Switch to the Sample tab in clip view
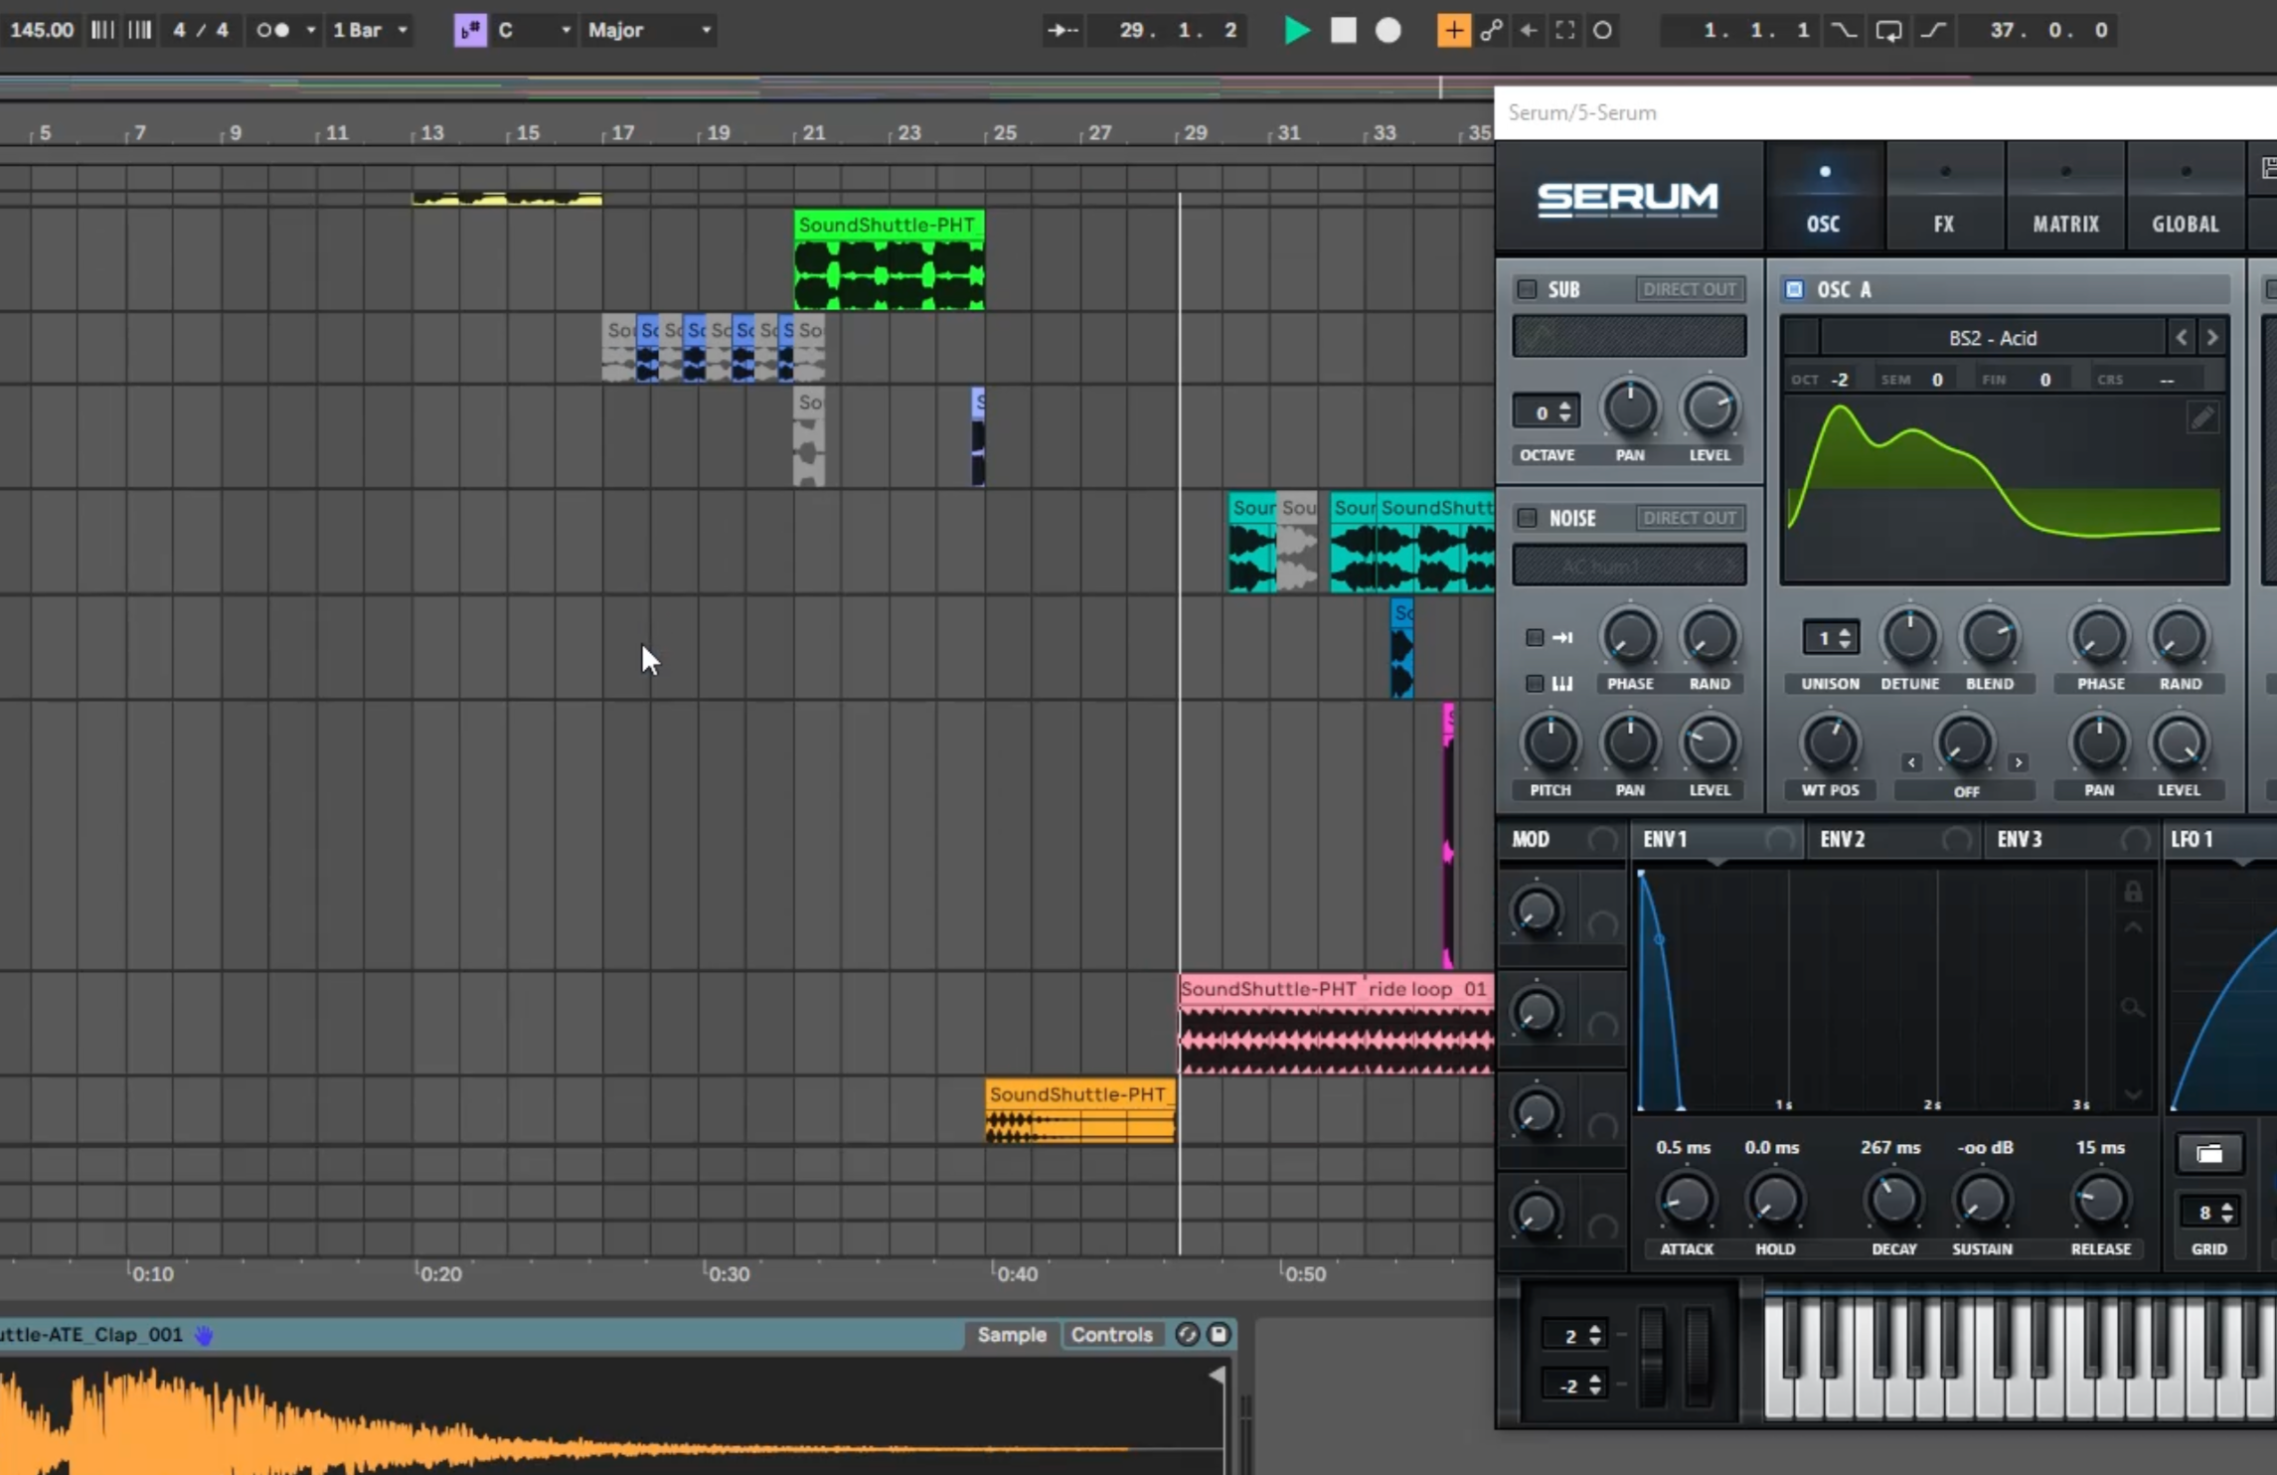 pyautogui.click(x=1012, y=1335)
